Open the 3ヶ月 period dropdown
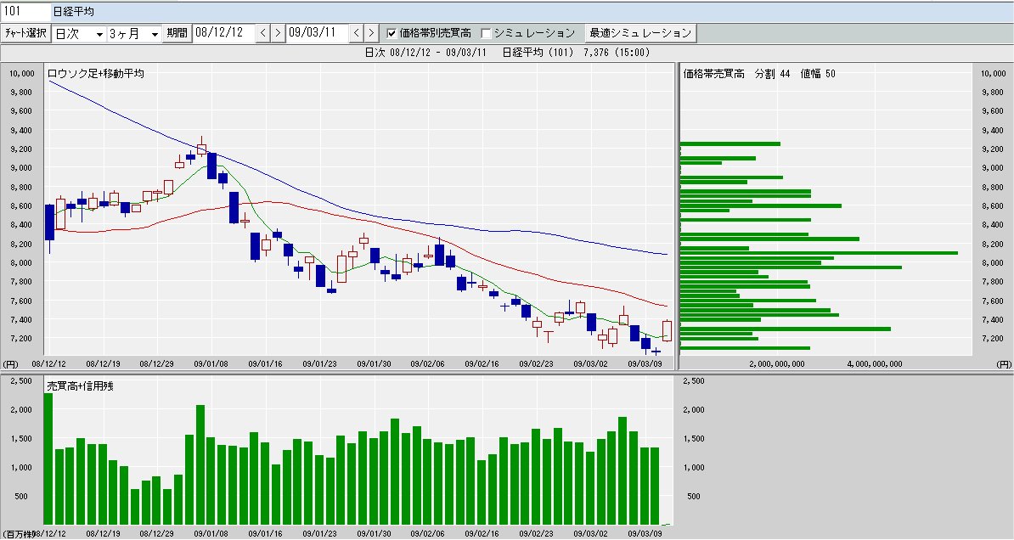Screen dimensions: 1014x540 tap(133, 33)
